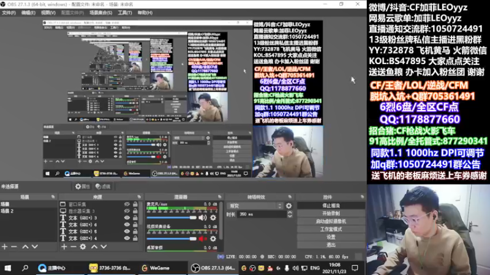This screenshot has width=490, height=275.
Task: Pop out the 来源 panel dock icon
Action: point(139,197)
